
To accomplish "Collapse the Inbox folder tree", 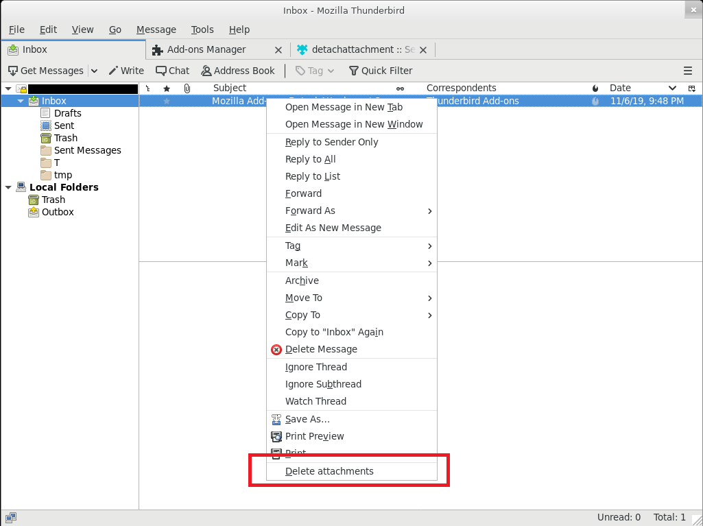I will (x=21, y=101).
